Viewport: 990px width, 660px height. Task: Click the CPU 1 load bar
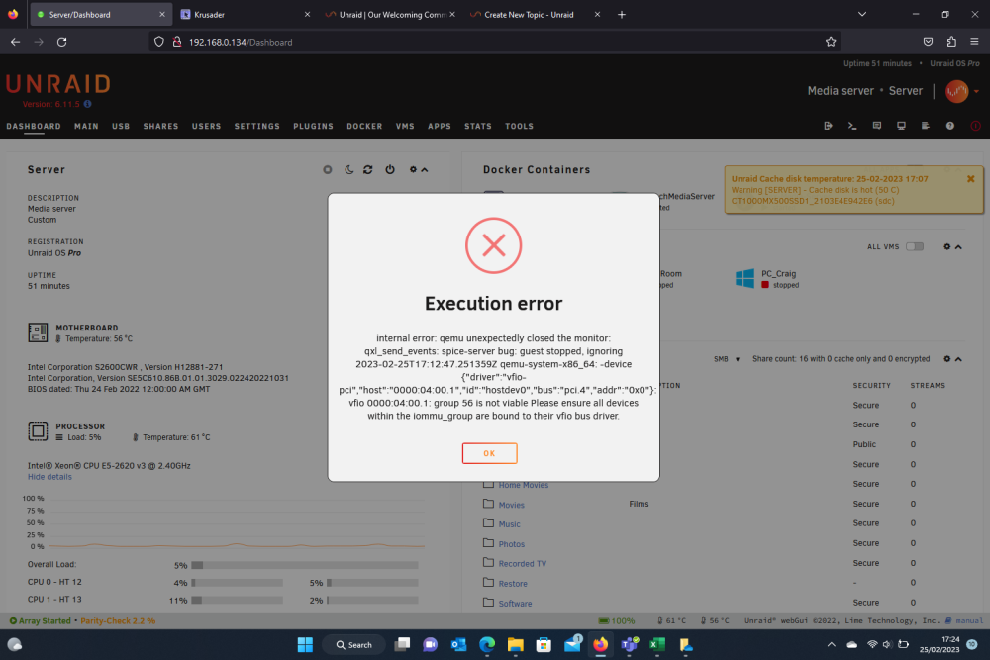[x=237, y=600]
